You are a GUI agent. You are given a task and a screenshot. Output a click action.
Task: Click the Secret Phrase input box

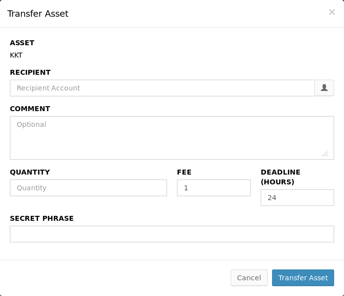[x=172, y=234]
